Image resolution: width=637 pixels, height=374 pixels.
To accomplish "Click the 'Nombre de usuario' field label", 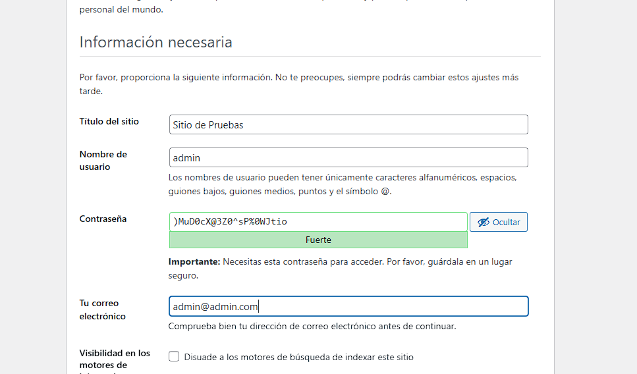I will click(x=103, y=160).
